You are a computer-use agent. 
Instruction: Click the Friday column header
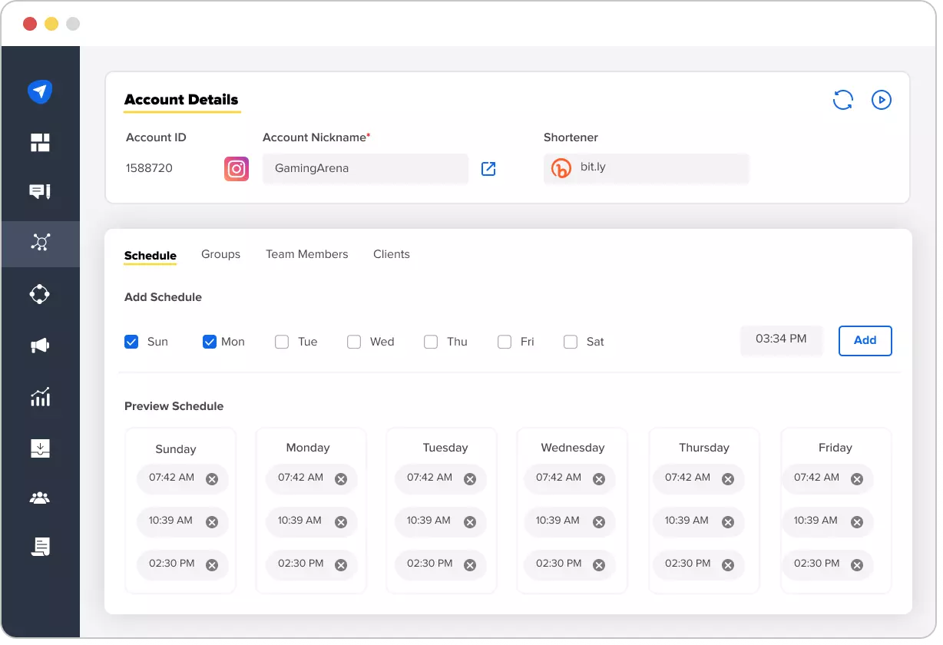pos(835,448)
